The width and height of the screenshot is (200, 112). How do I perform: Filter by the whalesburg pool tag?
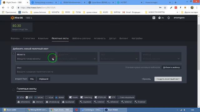point(52,102)
